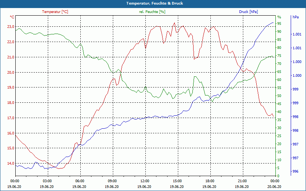The height and width of the screenshot is (191, 306).
Task: Click the green '0' humidity tick label
Action: [x=278, y=176]
